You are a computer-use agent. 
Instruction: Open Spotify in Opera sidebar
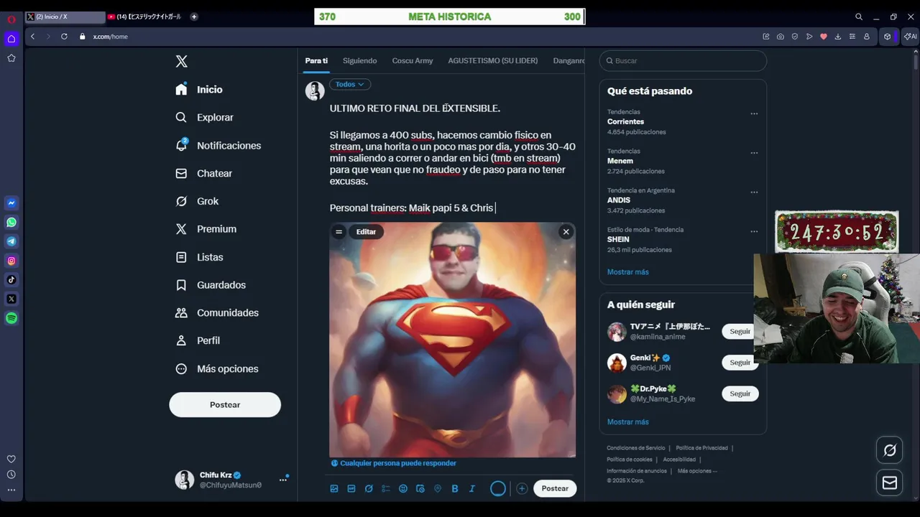click(11, 318)
